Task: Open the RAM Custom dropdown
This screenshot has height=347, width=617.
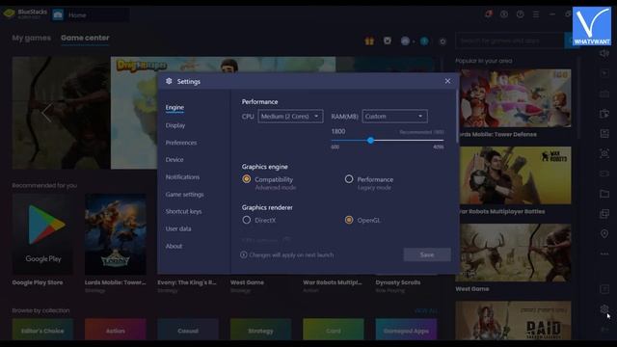Action: pos(394,117)
